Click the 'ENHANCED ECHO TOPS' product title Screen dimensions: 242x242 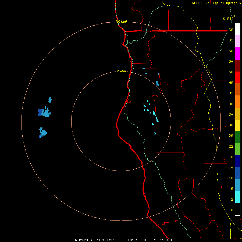tap(94, 240)
